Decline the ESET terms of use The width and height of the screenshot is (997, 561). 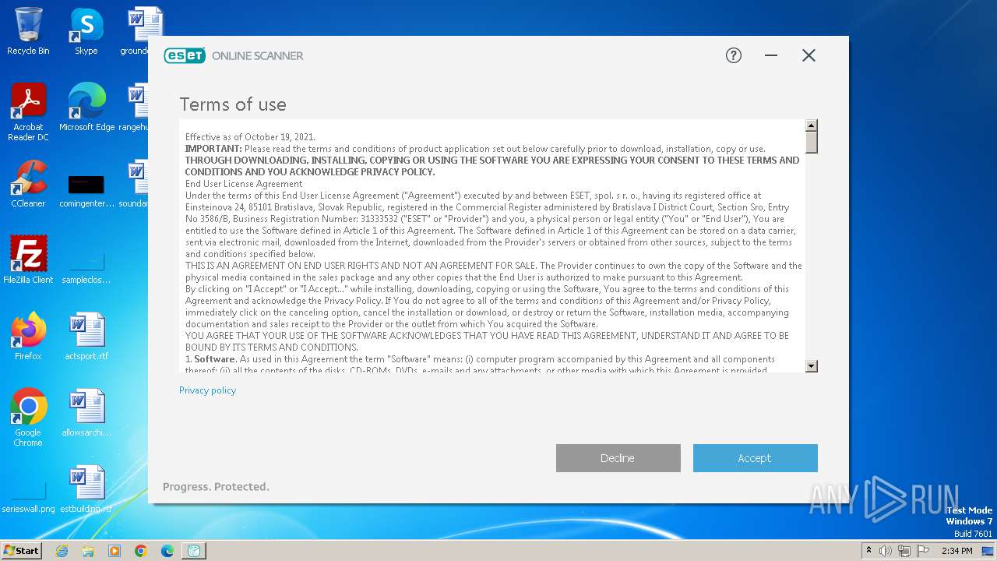click(618, 458)
